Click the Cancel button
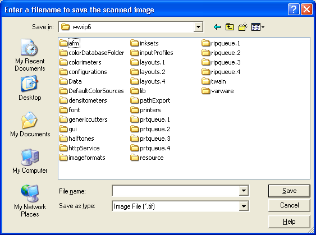 click(x=289, y=205)
